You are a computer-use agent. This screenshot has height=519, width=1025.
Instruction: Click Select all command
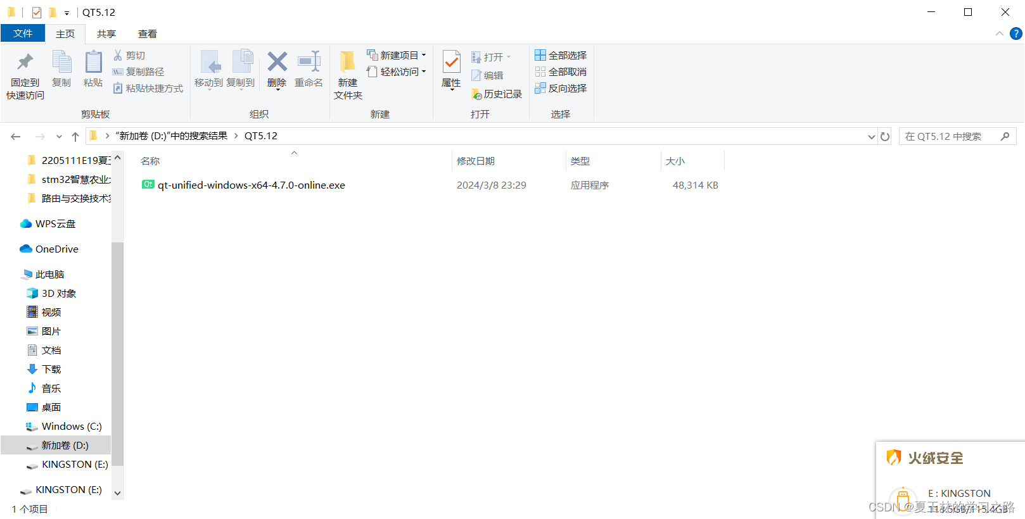click(x=561, y=56)
